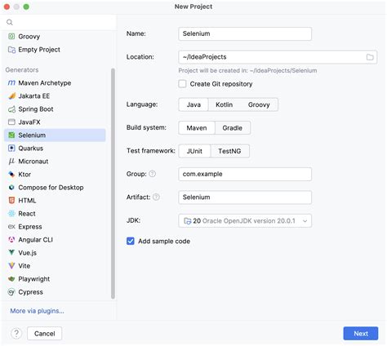Pick TestNG test framework
Image resolution: width=387 pixels, height=346 pixels.
tap(229, 151)
